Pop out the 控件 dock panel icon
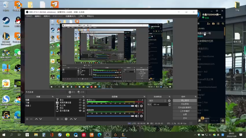The height and width of the screenshot is (138, 246). click(x=196, y=97)
